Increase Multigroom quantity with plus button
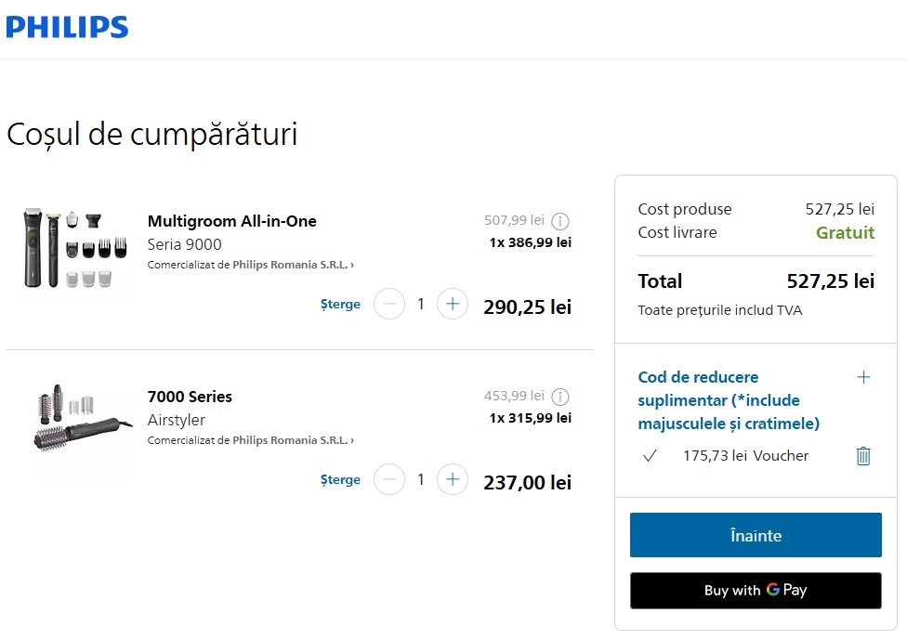 click(453, 304)
